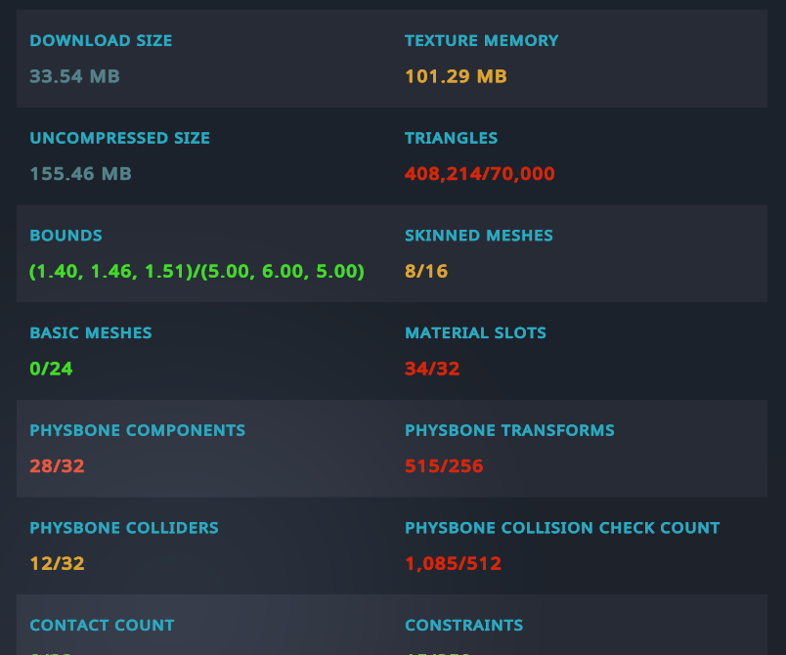Select the green bounds dimensions value
Screen dimensions: 786x655
(196, 271)
